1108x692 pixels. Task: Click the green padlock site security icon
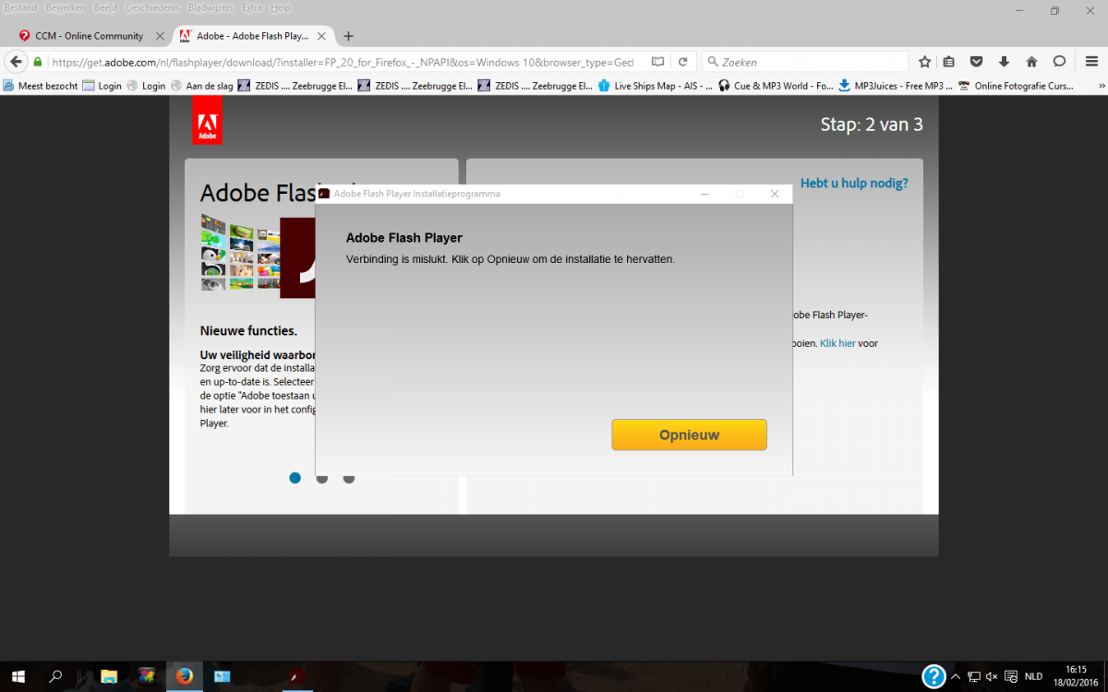pyautogui.click(x=38, y=62)
